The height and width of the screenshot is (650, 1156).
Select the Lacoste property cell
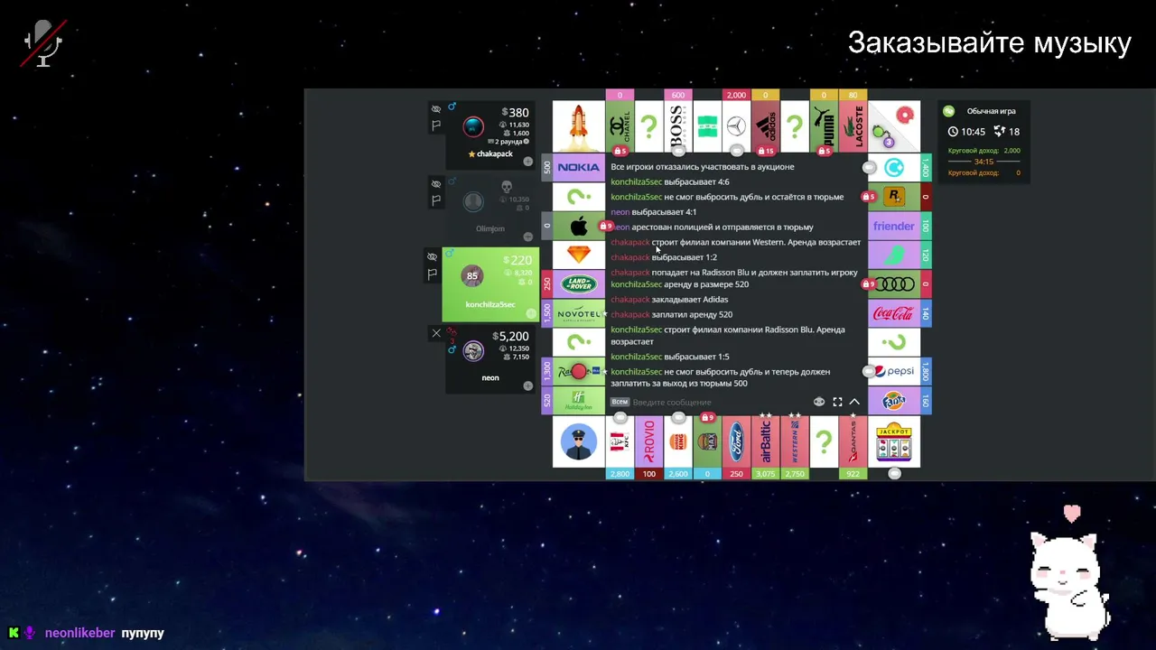pos(853,126)
